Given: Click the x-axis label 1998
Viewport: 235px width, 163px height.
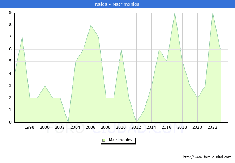Looking at the screenshot, I should [29, 127].
